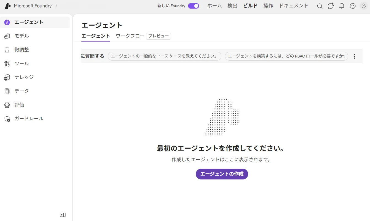Image resolution: width=370 pixels, height=221 pixels.
Task: Open 微調整 label in the sidebar
Action: (22, 50)
